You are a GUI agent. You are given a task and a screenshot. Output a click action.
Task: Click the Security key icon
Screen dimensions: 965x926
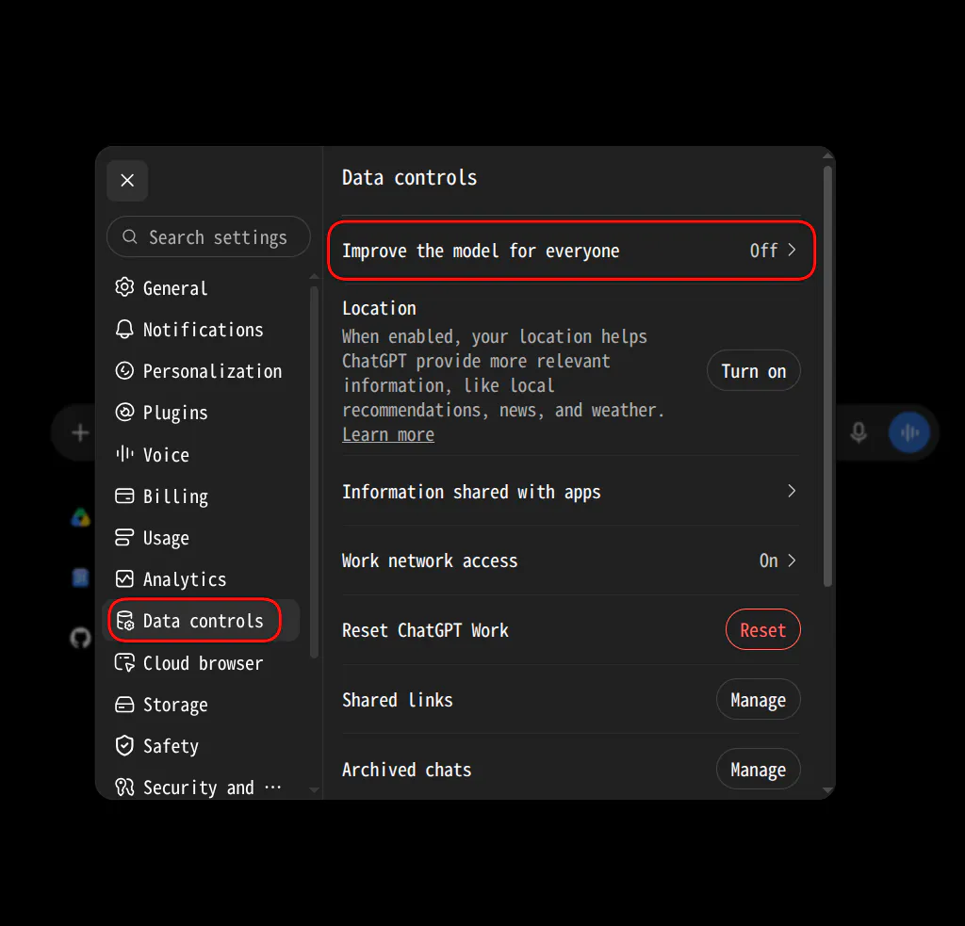click(124, 788)
